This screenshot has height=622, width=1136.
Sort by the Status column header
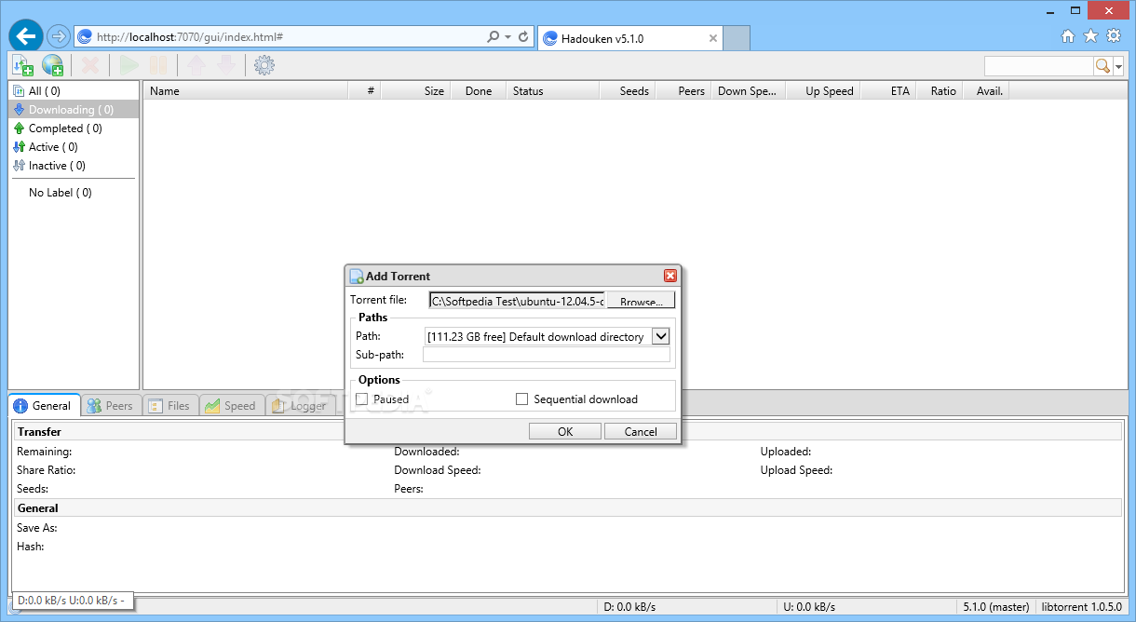click(x=553, y=91)
